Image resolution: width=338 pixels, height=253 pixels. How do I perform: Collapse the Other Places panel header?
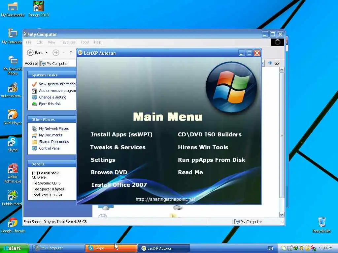click(x=52, y=119)
